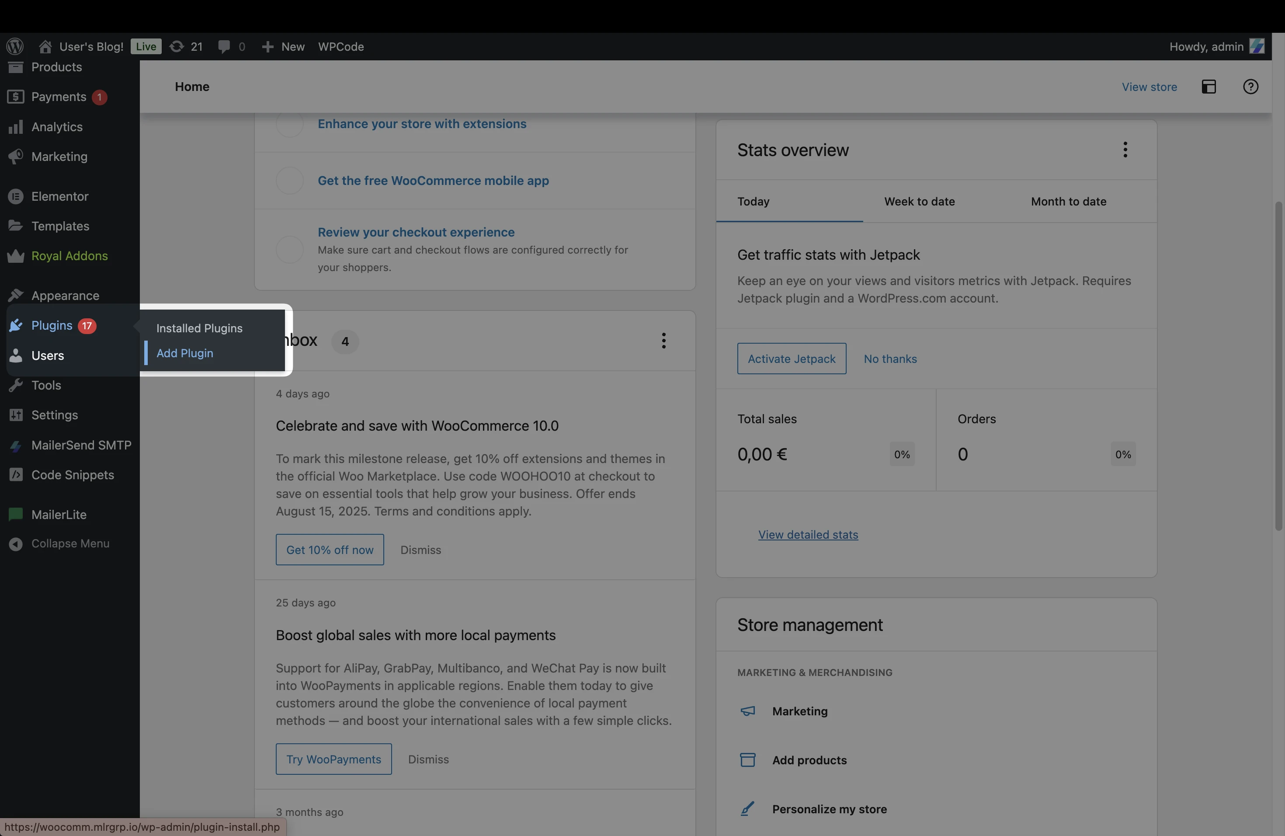
Task: Click the home icon beside User's Blog!
Action: [x=45, y=46]
